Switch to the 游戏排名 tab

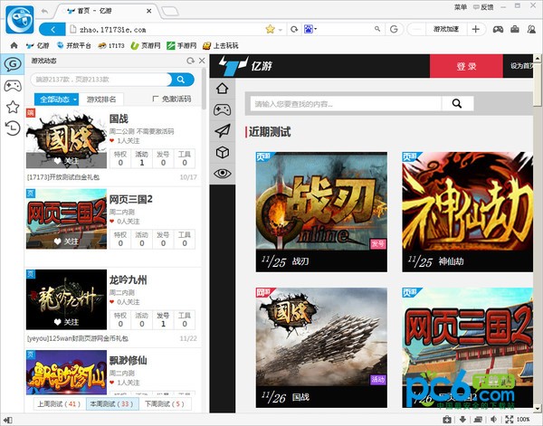pyautogui.click(x=101, y=99)
